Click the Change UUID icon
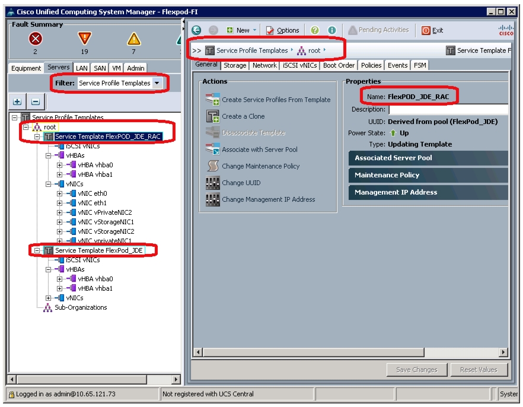523x407 pixels. coord(212,183)
